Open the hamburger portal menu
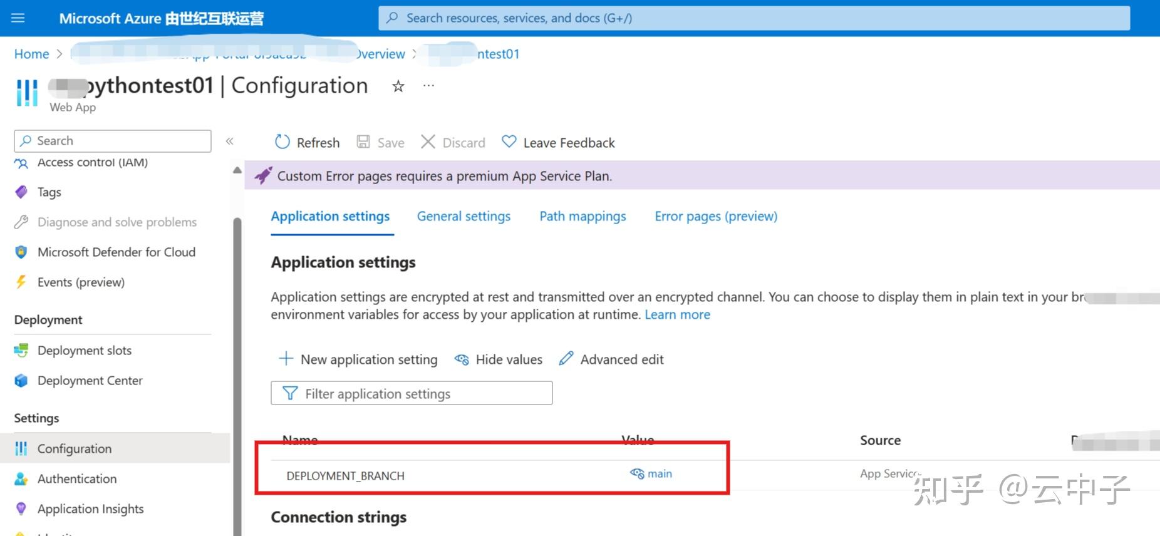The image size is (1160, 536). [x=18, y=18]
